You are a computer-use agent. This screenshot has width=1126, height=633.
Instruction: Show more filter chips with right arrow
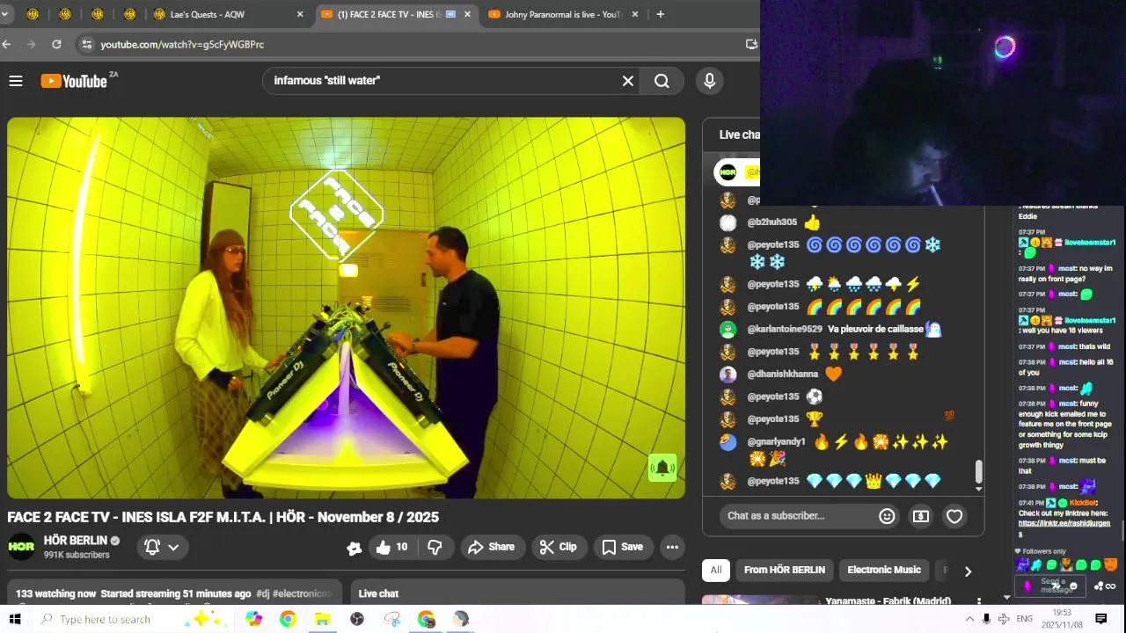tap(968, 571)
